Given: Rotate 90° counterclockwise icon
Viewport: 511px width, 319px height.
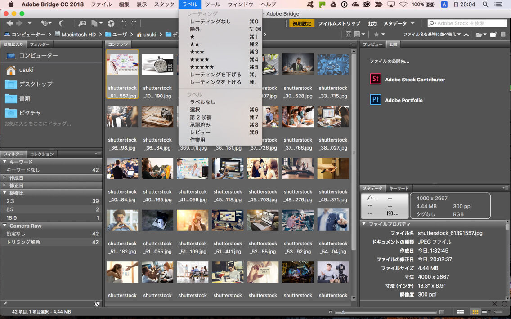Looking at the screenshot, I should (124, 23).
